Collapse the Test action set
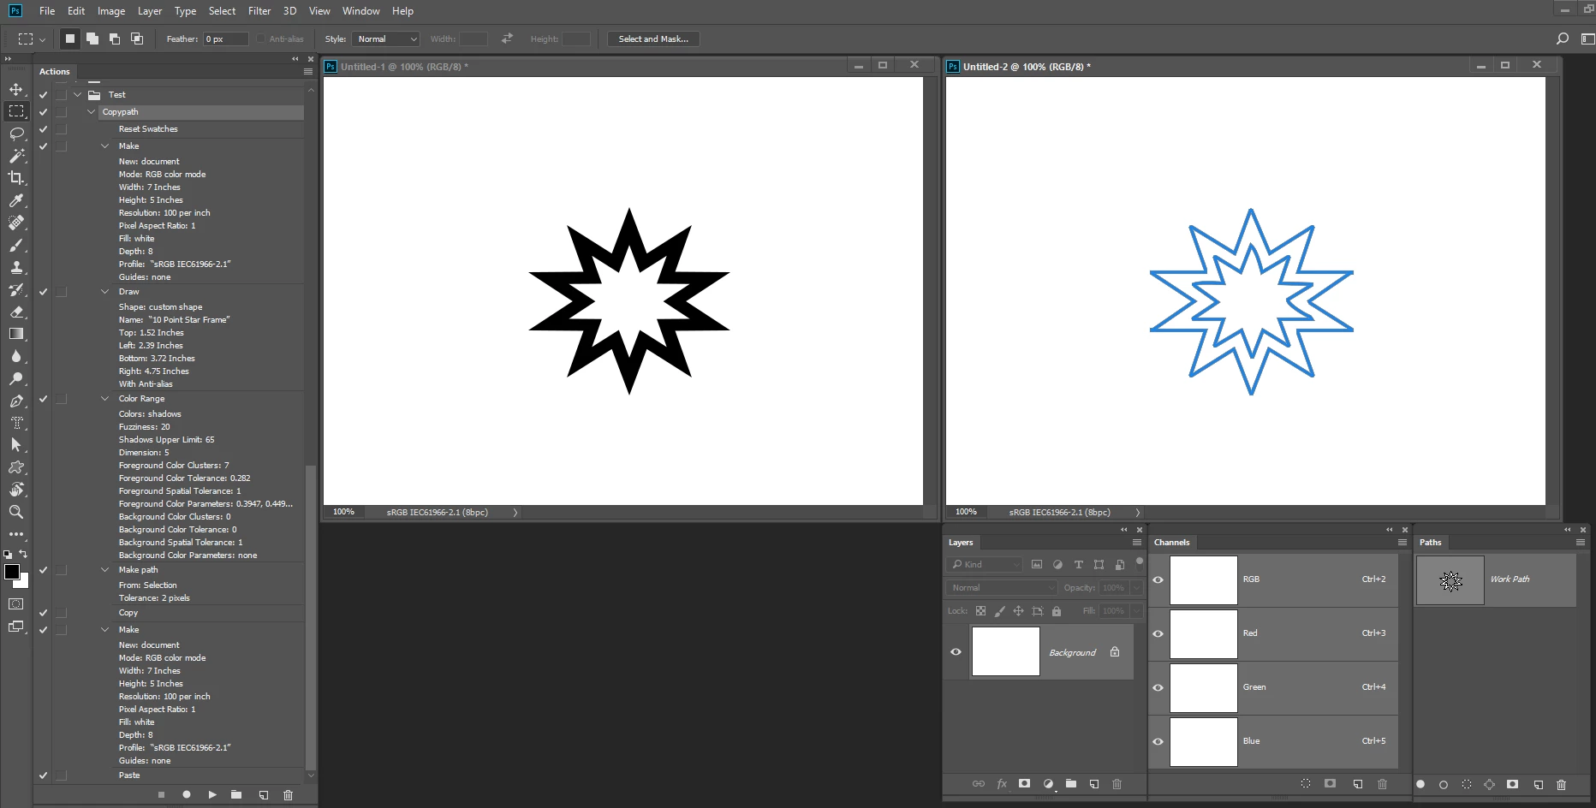 pyautogui.click(x=77, y=95)
